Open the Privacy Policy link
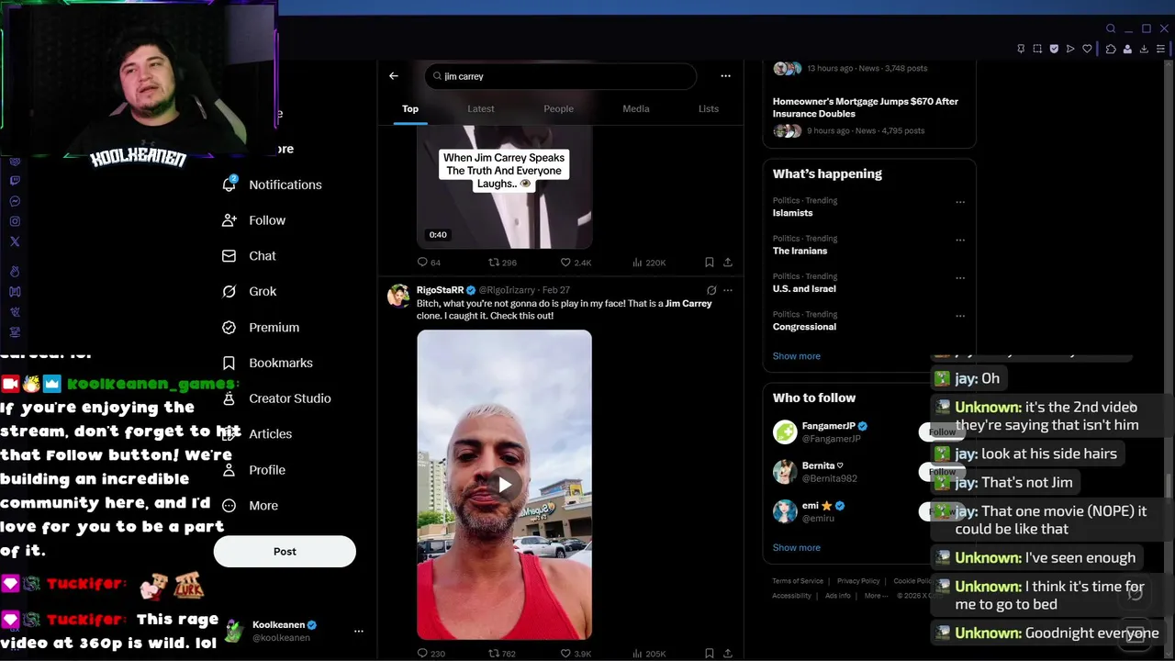Screen dimensions: 1175x661 tap(858, 581)
